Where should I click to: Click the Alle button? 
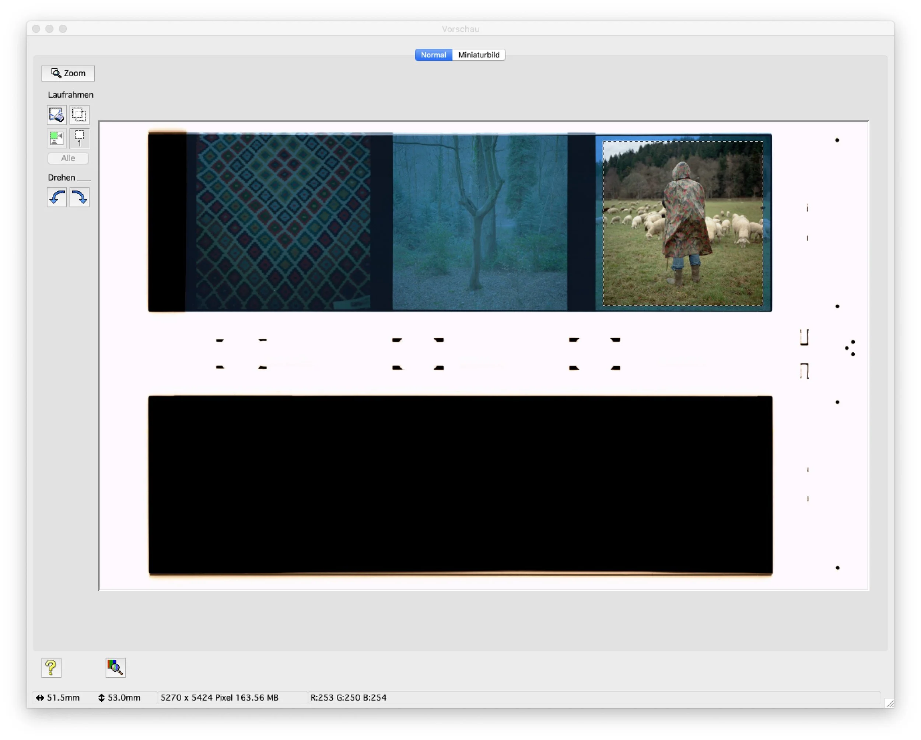[68, 158]
